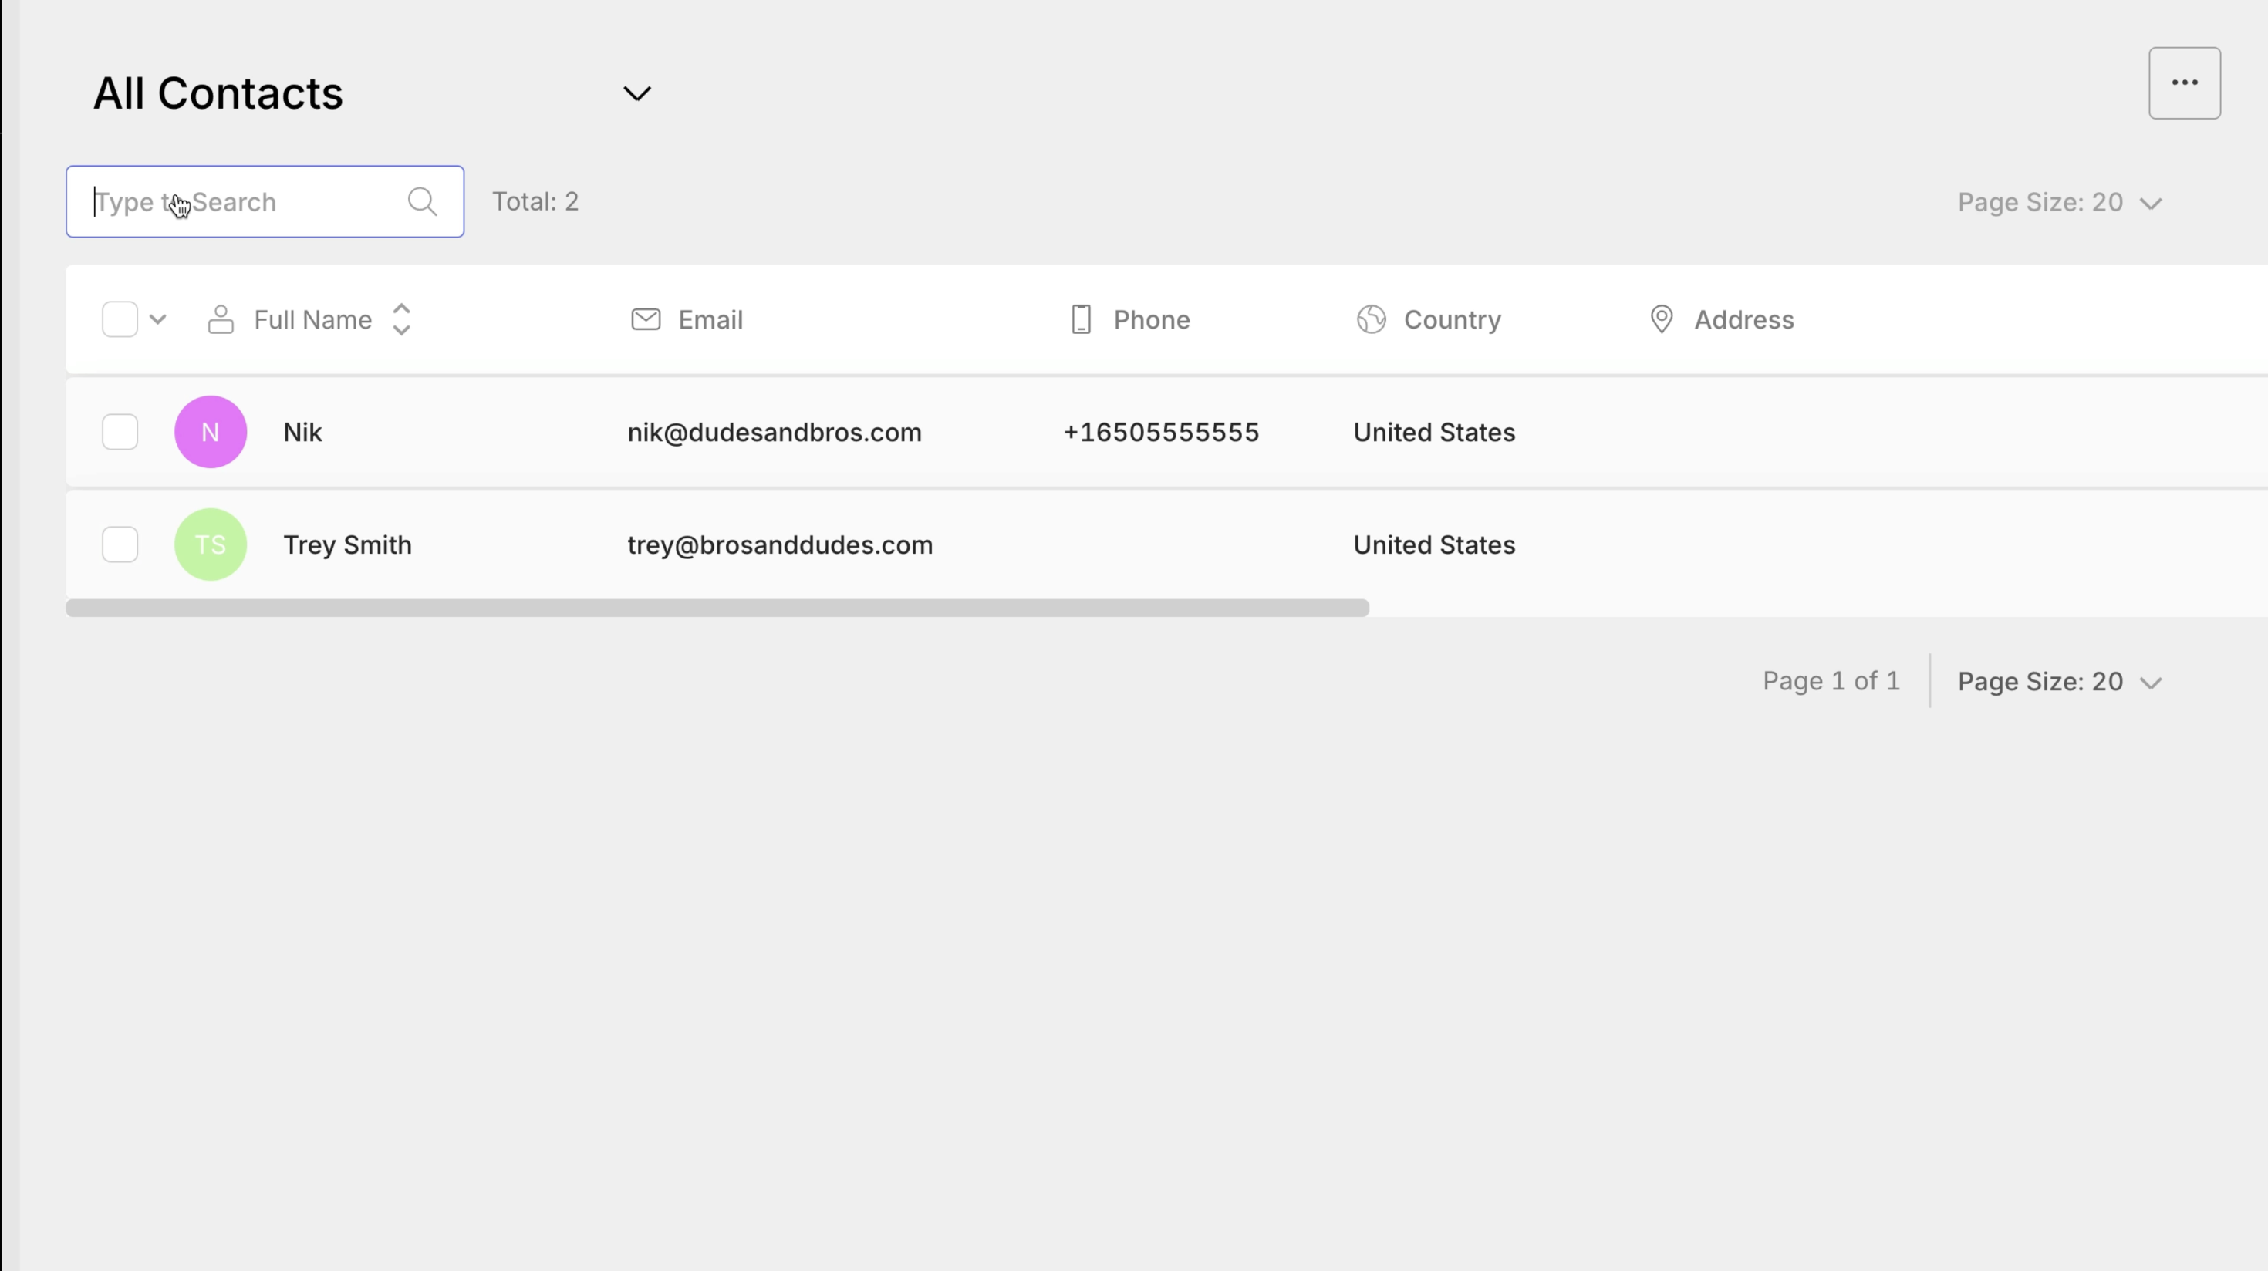Screen dimensions: 2268x1271
Task: Open contact nik@dudesandbros.com email link
Action: (x=774, y=432)
